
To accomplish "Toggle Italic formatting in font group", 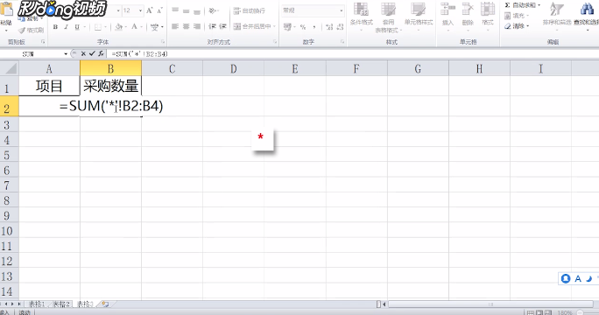I will (66, 27).
